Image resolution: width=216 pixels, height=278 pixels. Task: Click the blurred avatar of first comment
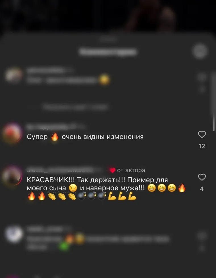tap(14, 75)
